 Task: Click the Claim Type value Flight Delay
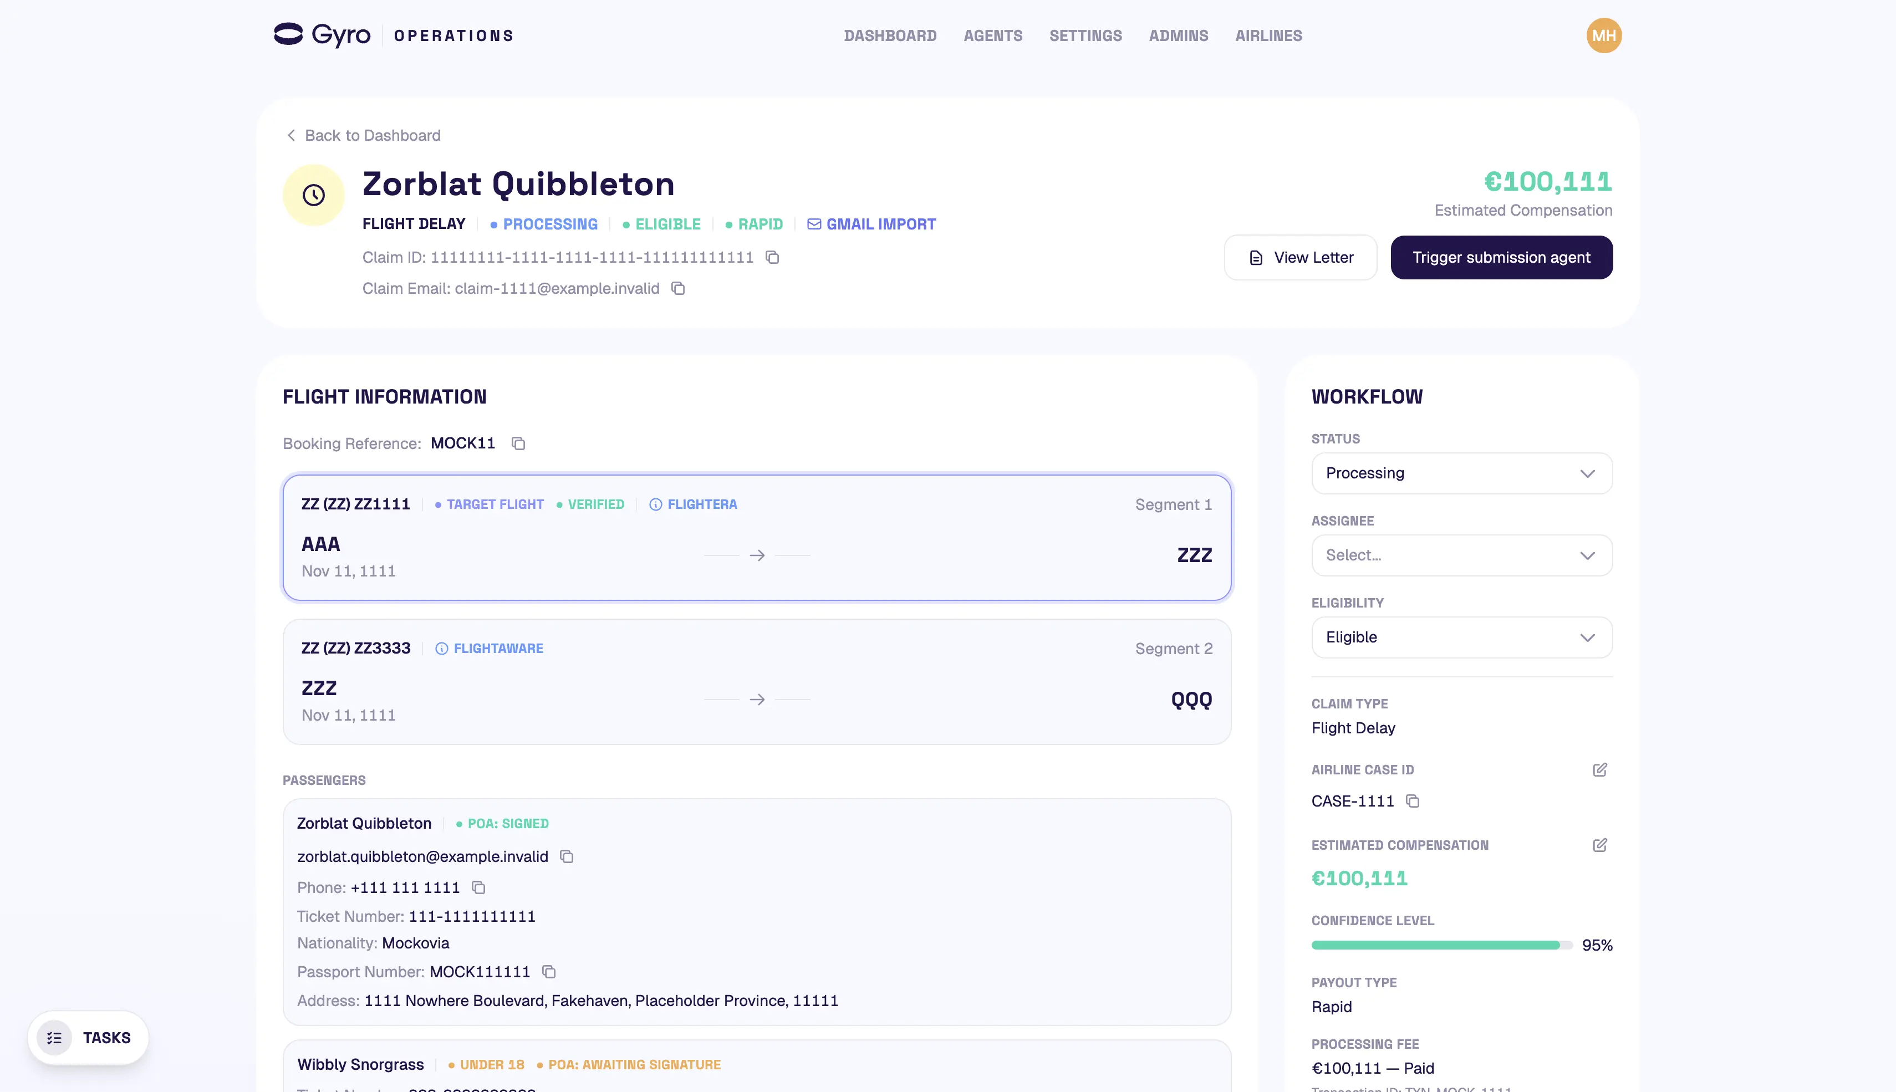coord(1353,728)
